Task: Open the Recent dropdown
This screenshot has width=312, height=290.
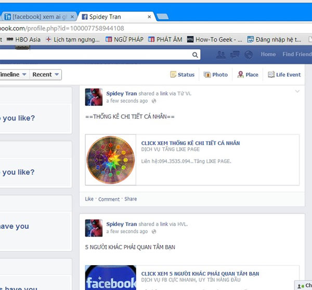Action: pos(46,75)
